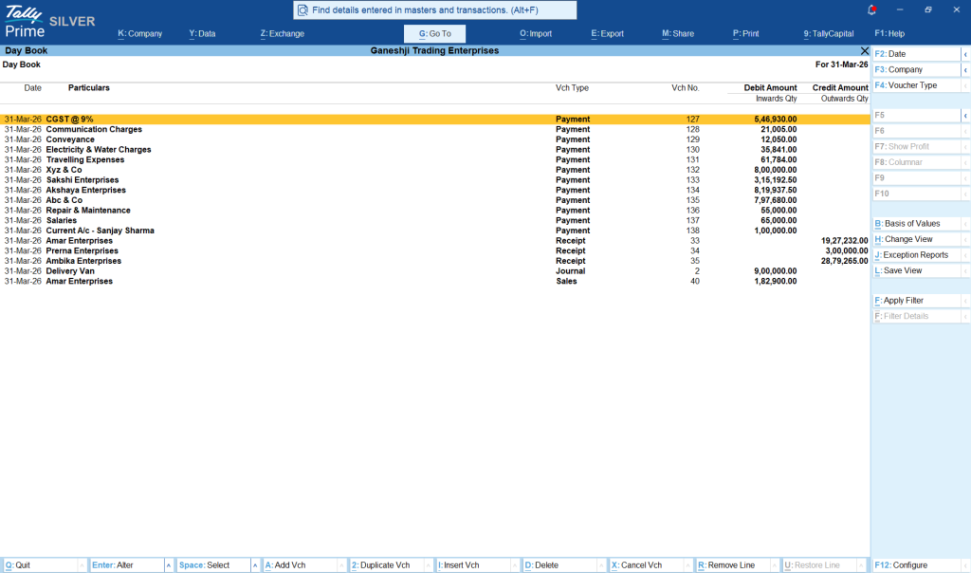This screenshot has width=971, height=573.
Task: Open the K: Company menu
Action: (x=140, y=33)
